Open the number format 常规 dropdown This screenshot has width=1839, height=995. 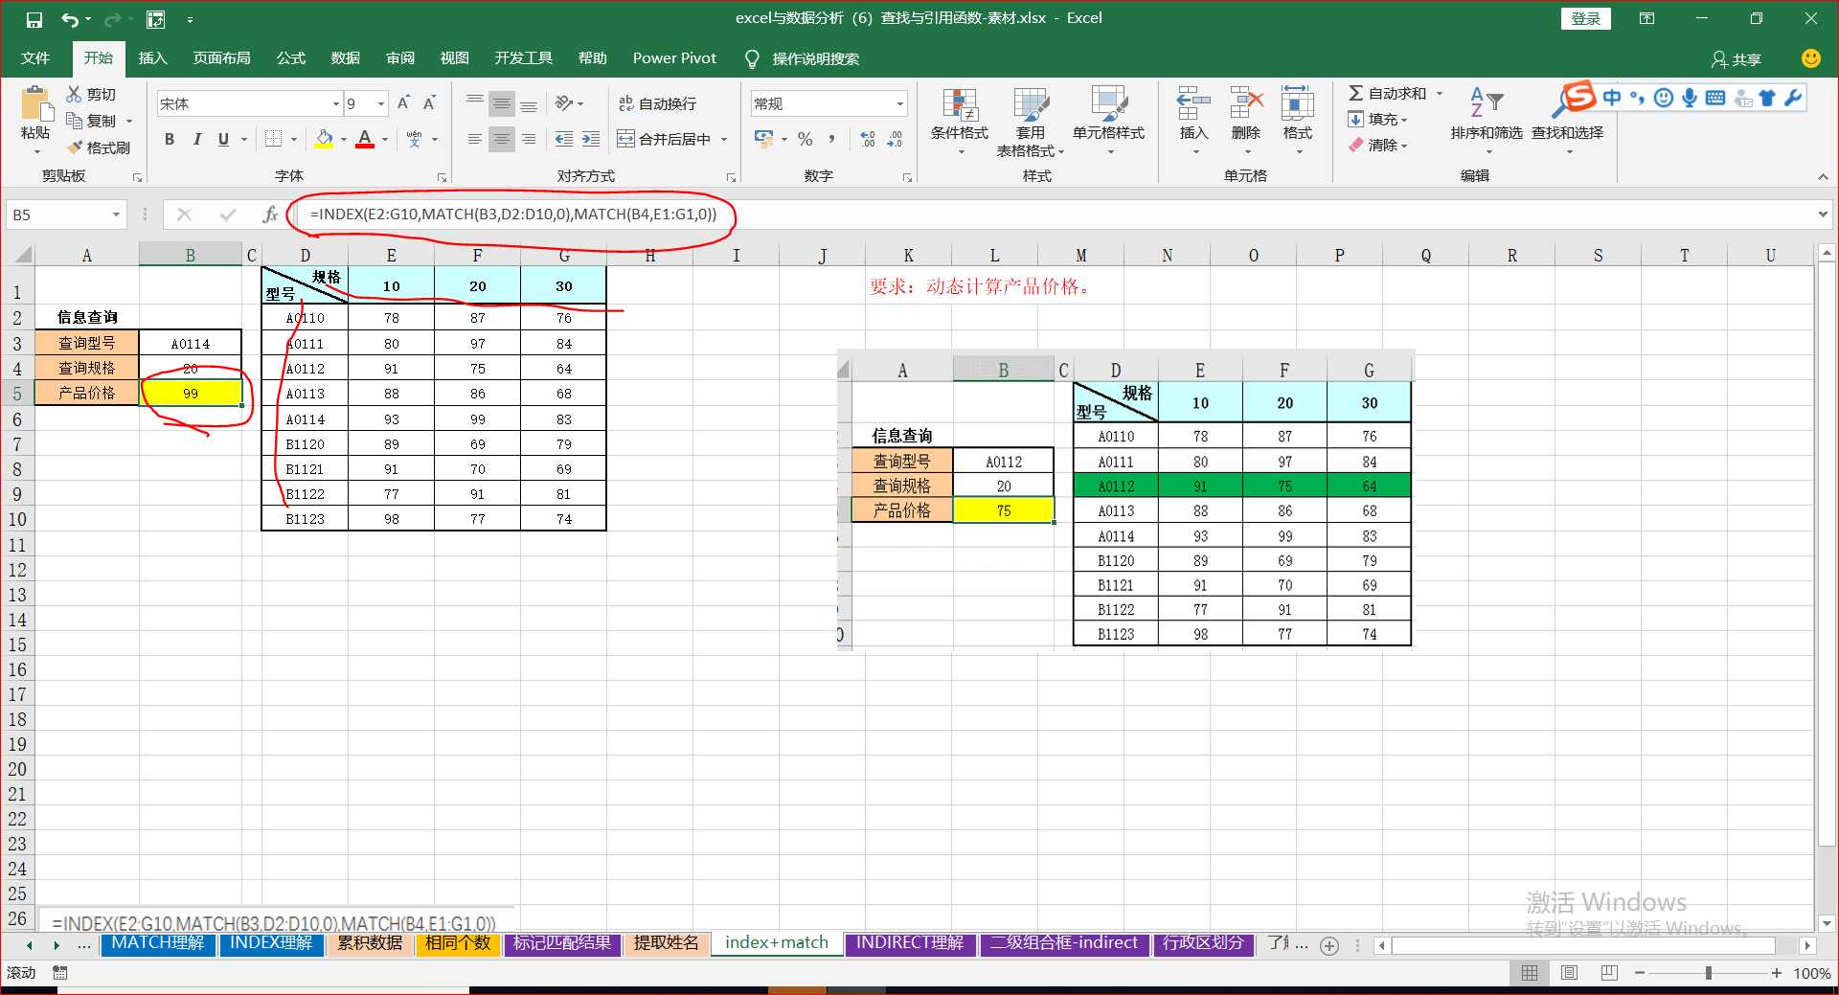899,103
